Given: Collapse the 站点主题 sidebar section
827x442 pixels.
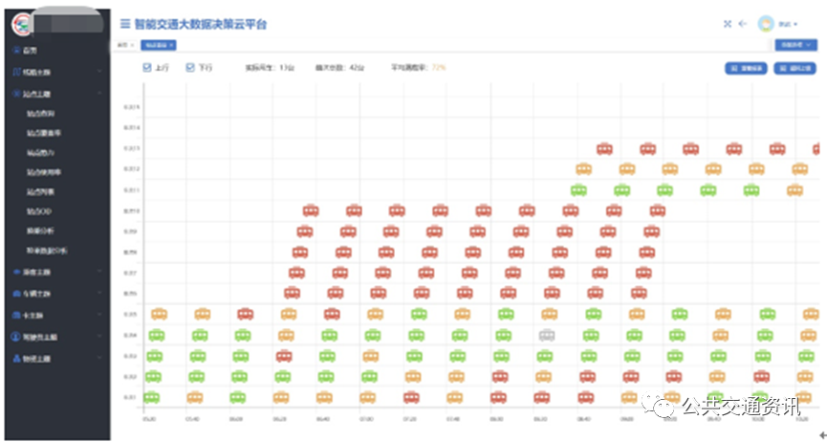Looking at the screenshot, I should coord(99,94).
